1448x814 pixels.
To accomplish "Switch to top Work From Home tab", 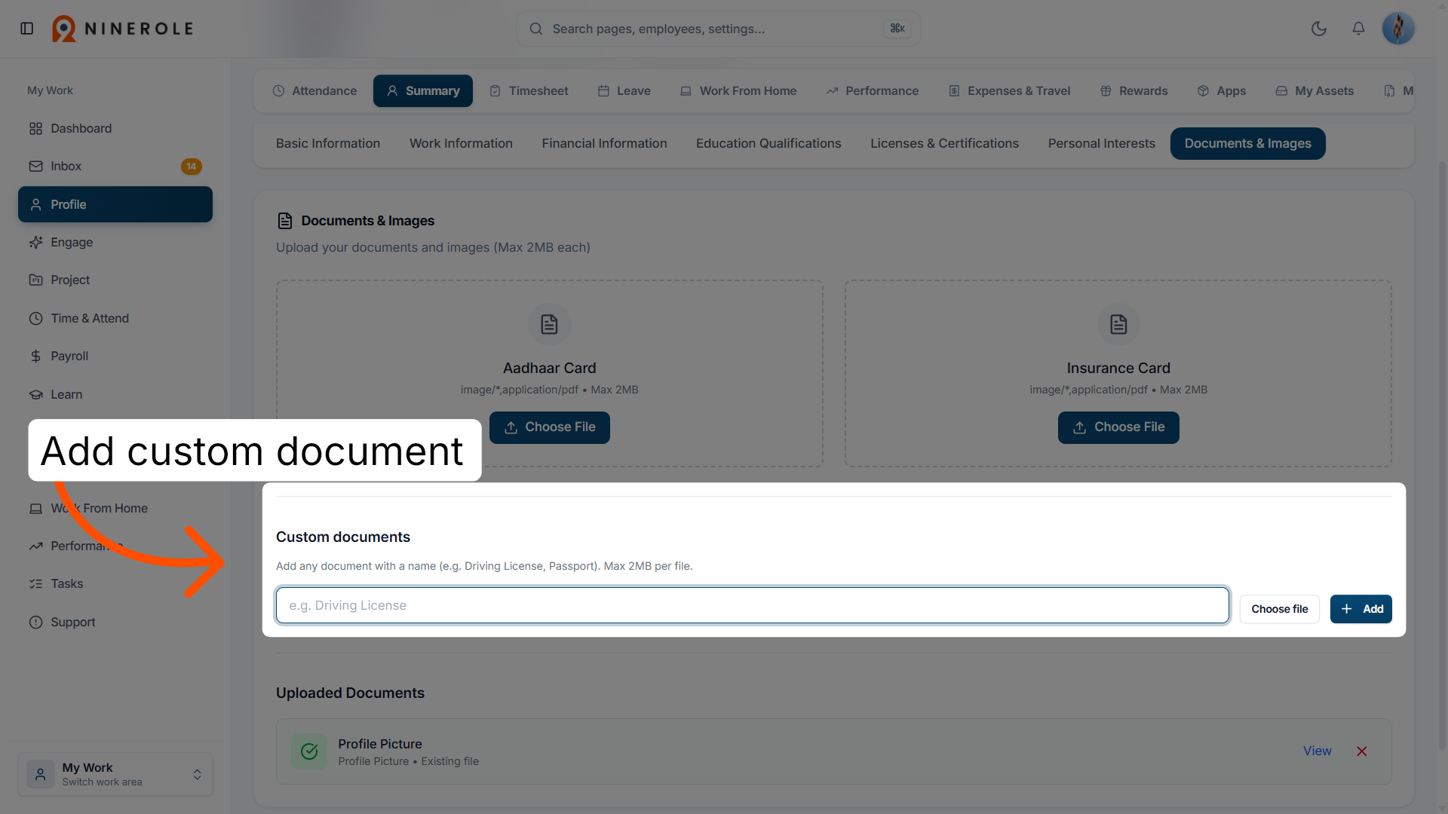I will (x=738, y=90).
